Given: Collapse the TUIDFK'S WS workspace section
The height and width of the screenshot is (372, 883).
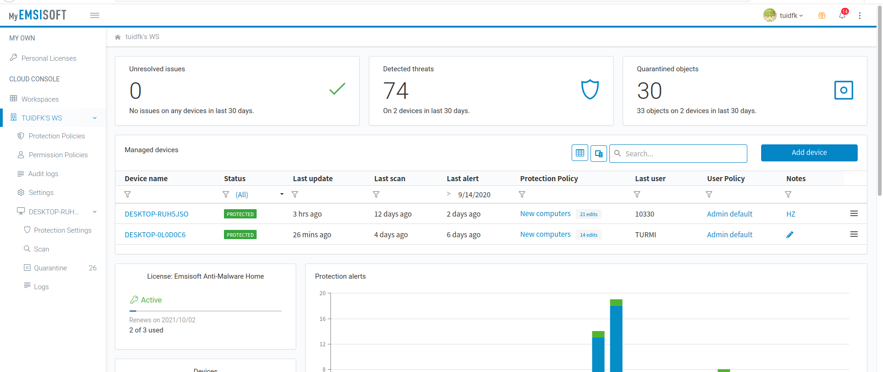Looking at the screenshot, I should pyautogui.click(x=95, y=118).
